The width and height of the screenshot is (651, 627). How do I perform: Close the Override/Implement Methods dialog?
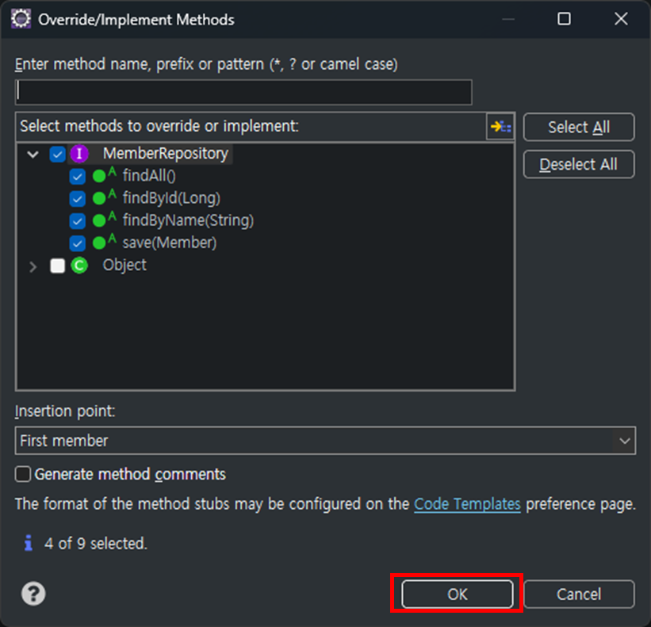621,19
